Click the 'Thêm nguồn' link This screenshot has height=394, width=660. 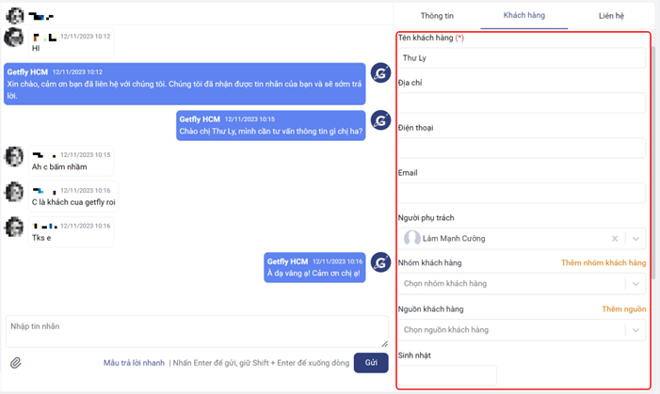(x=623, y=309)
